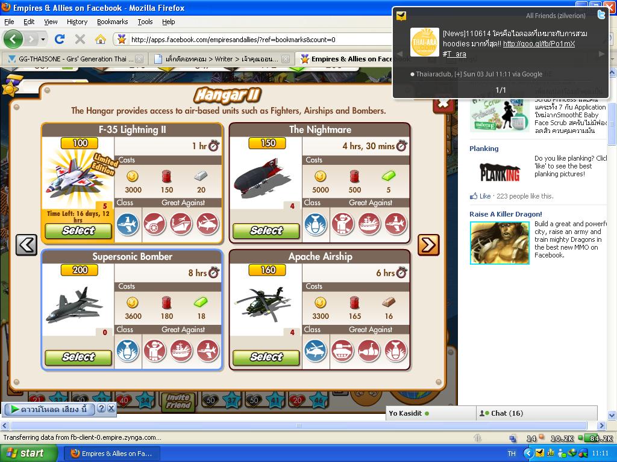This screenshot has height=462, width=617.
Task: Click Supersonic Bomber class bomb icon
Action: coord(128,351)
